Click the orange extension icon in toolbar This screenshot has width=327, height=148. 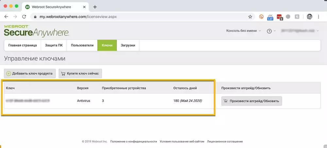click(x=261, y=17)
